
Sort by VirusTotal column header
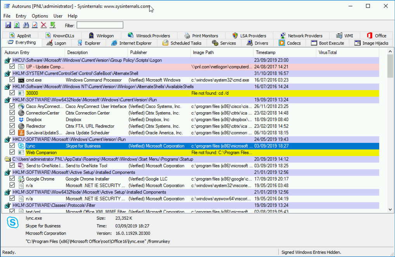pos(347,52)
